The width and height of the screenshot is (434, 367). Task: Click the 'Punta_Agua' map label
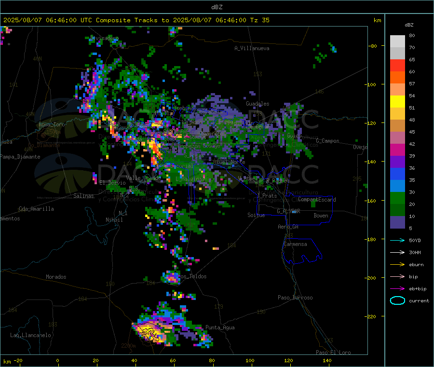coord(220,327)
